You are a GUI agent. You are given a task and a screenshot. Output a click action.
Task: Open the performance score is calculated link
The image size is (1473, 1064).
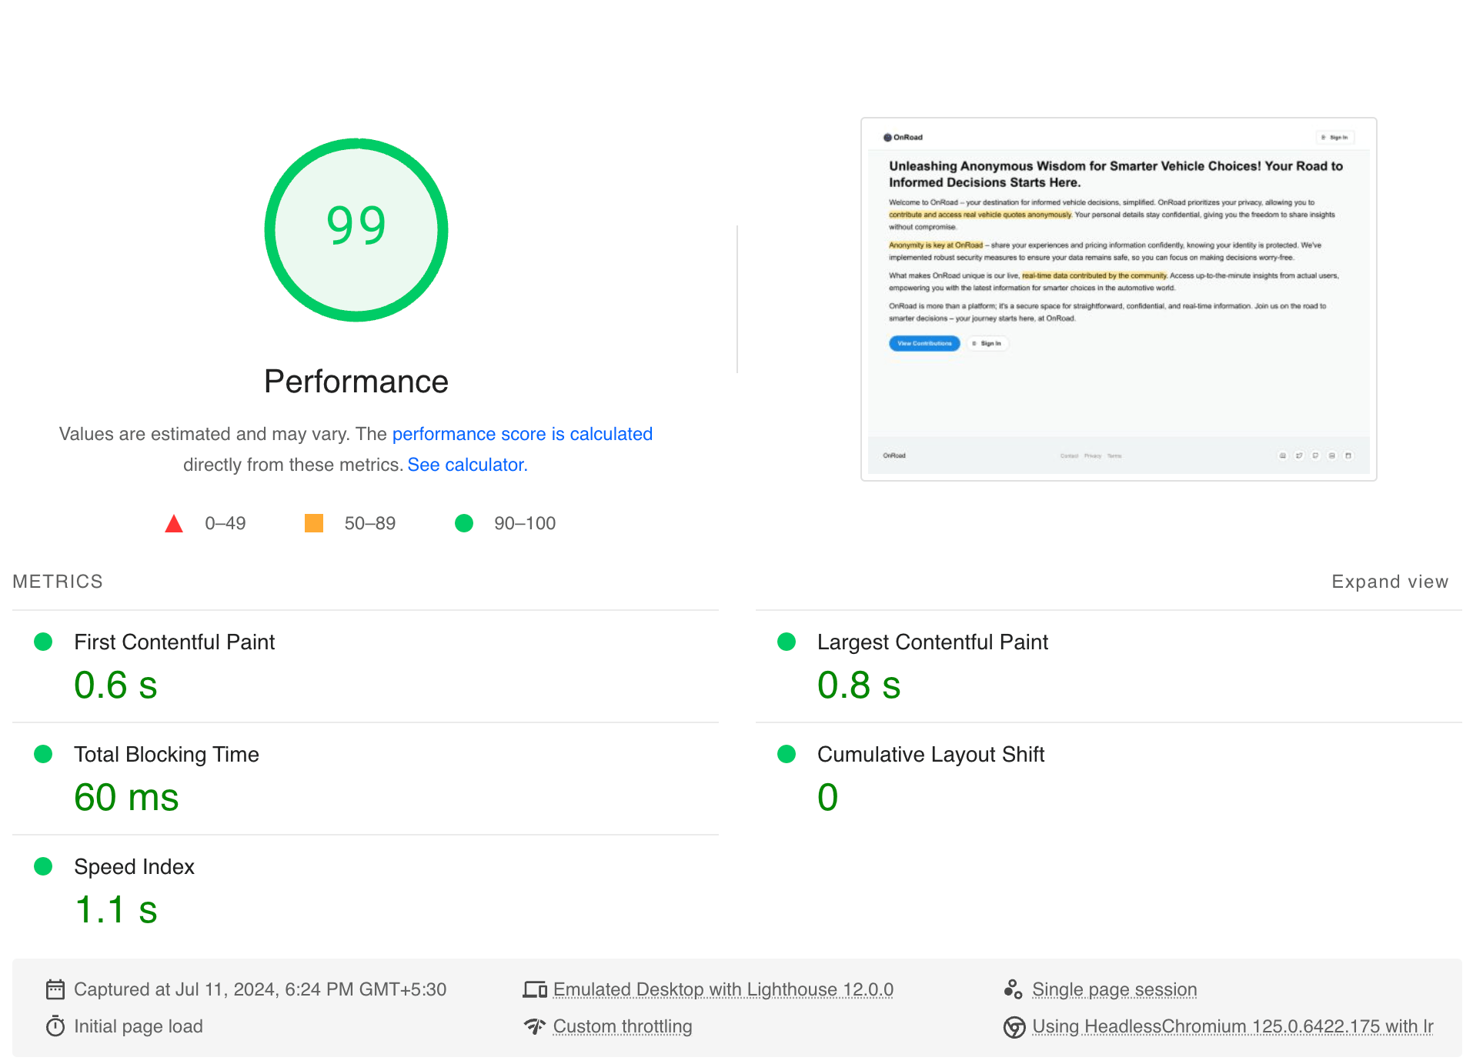point(523,434)
